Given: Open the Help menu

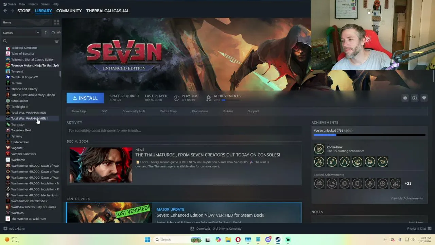Looking at the screenshot, I should (55, 4).
